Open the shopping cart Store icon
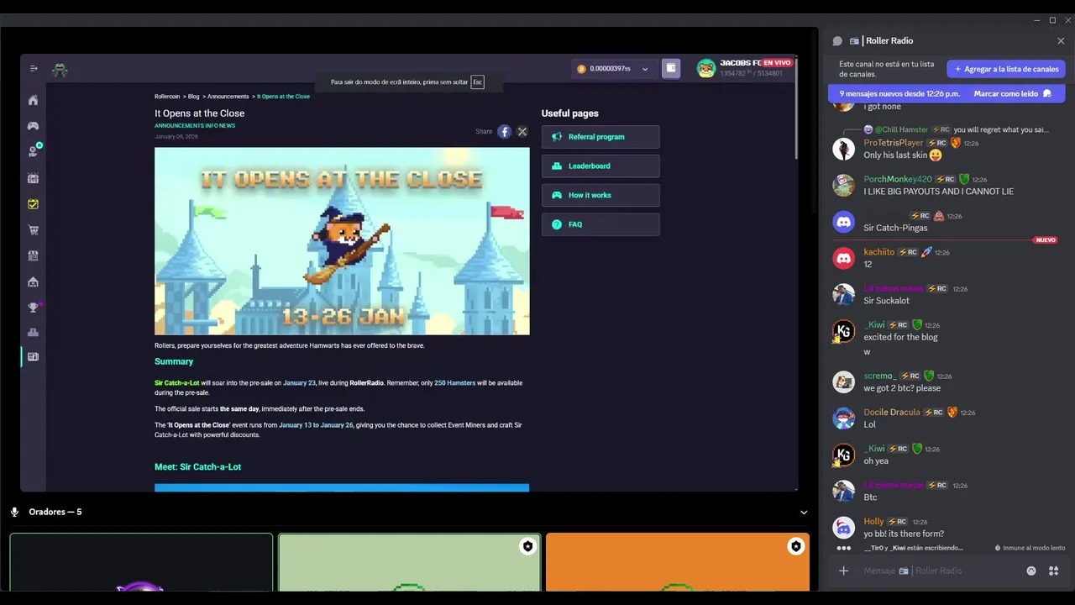 click(x=33, y=229)
